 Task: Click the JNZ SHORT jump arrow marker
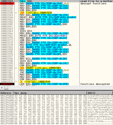[16, 68]
